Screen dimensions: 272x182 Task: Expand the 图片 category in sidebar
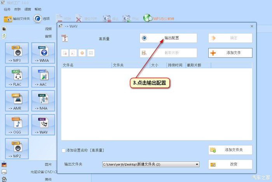tap(28, 164)
